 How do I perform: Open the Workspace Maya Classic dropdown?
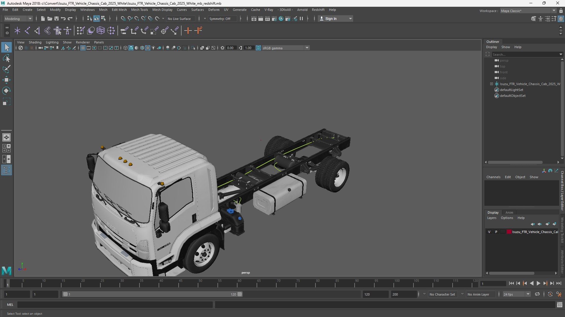click(528, 11)
